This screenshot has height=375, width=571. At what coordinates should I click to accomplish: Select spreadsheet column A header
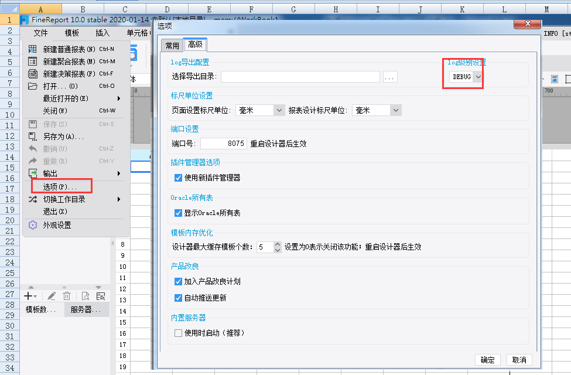[x=40, y=9]
